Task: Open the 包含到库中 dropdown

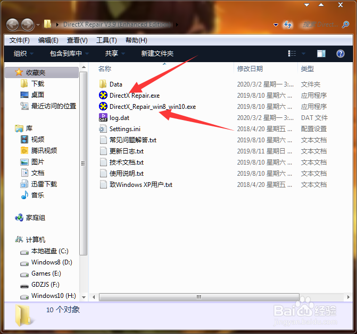Action: click(x=69, y=54)
